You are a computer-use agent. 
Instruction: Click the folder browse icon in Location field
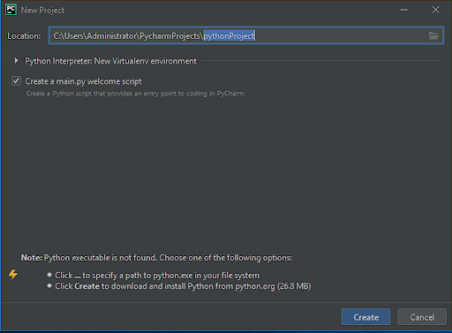point(433,36)
